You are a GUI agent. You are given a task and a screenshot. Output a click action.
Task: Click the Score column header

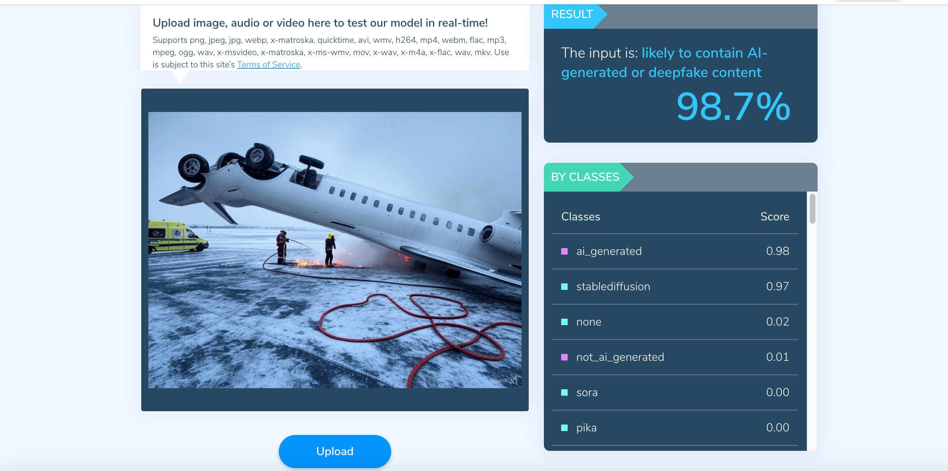[774, 216]
